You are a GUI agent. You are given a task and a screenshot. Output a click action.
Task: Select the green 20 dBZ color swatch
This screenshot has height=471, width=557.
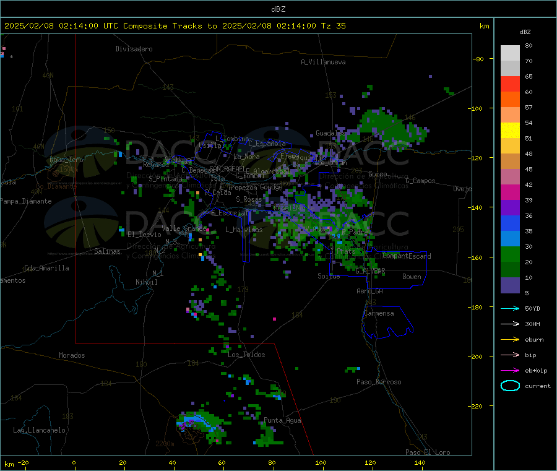click(x=510, y=254)
